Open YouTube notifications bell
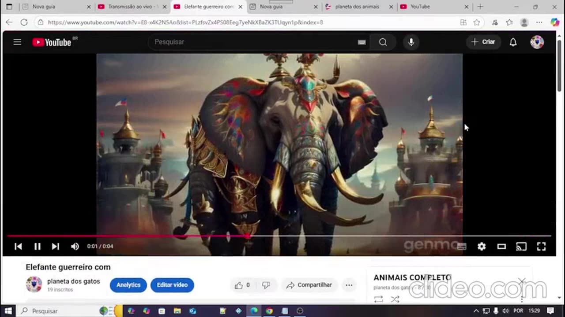The image size is (565, 317). click(513, 42)
